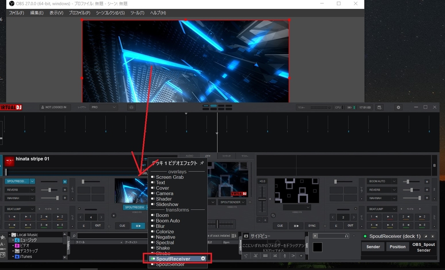The width and height of the screenshot is (445, 270).
Task: Click shuffle icon in sideview toolbar
Action: coord(275,256)
